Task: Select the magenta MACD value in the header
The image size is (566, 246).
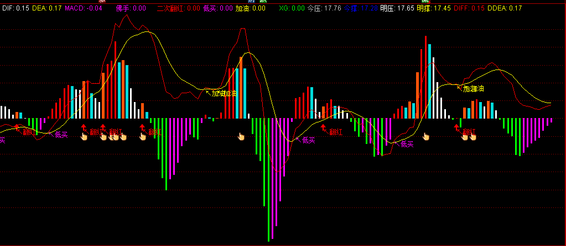Action: coord(83,8)
